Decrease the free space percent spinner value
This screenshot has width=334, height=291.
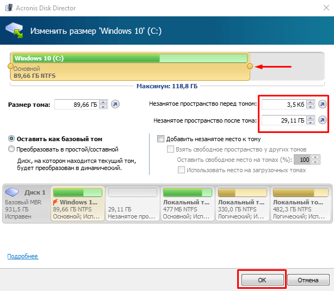point(315,162)
